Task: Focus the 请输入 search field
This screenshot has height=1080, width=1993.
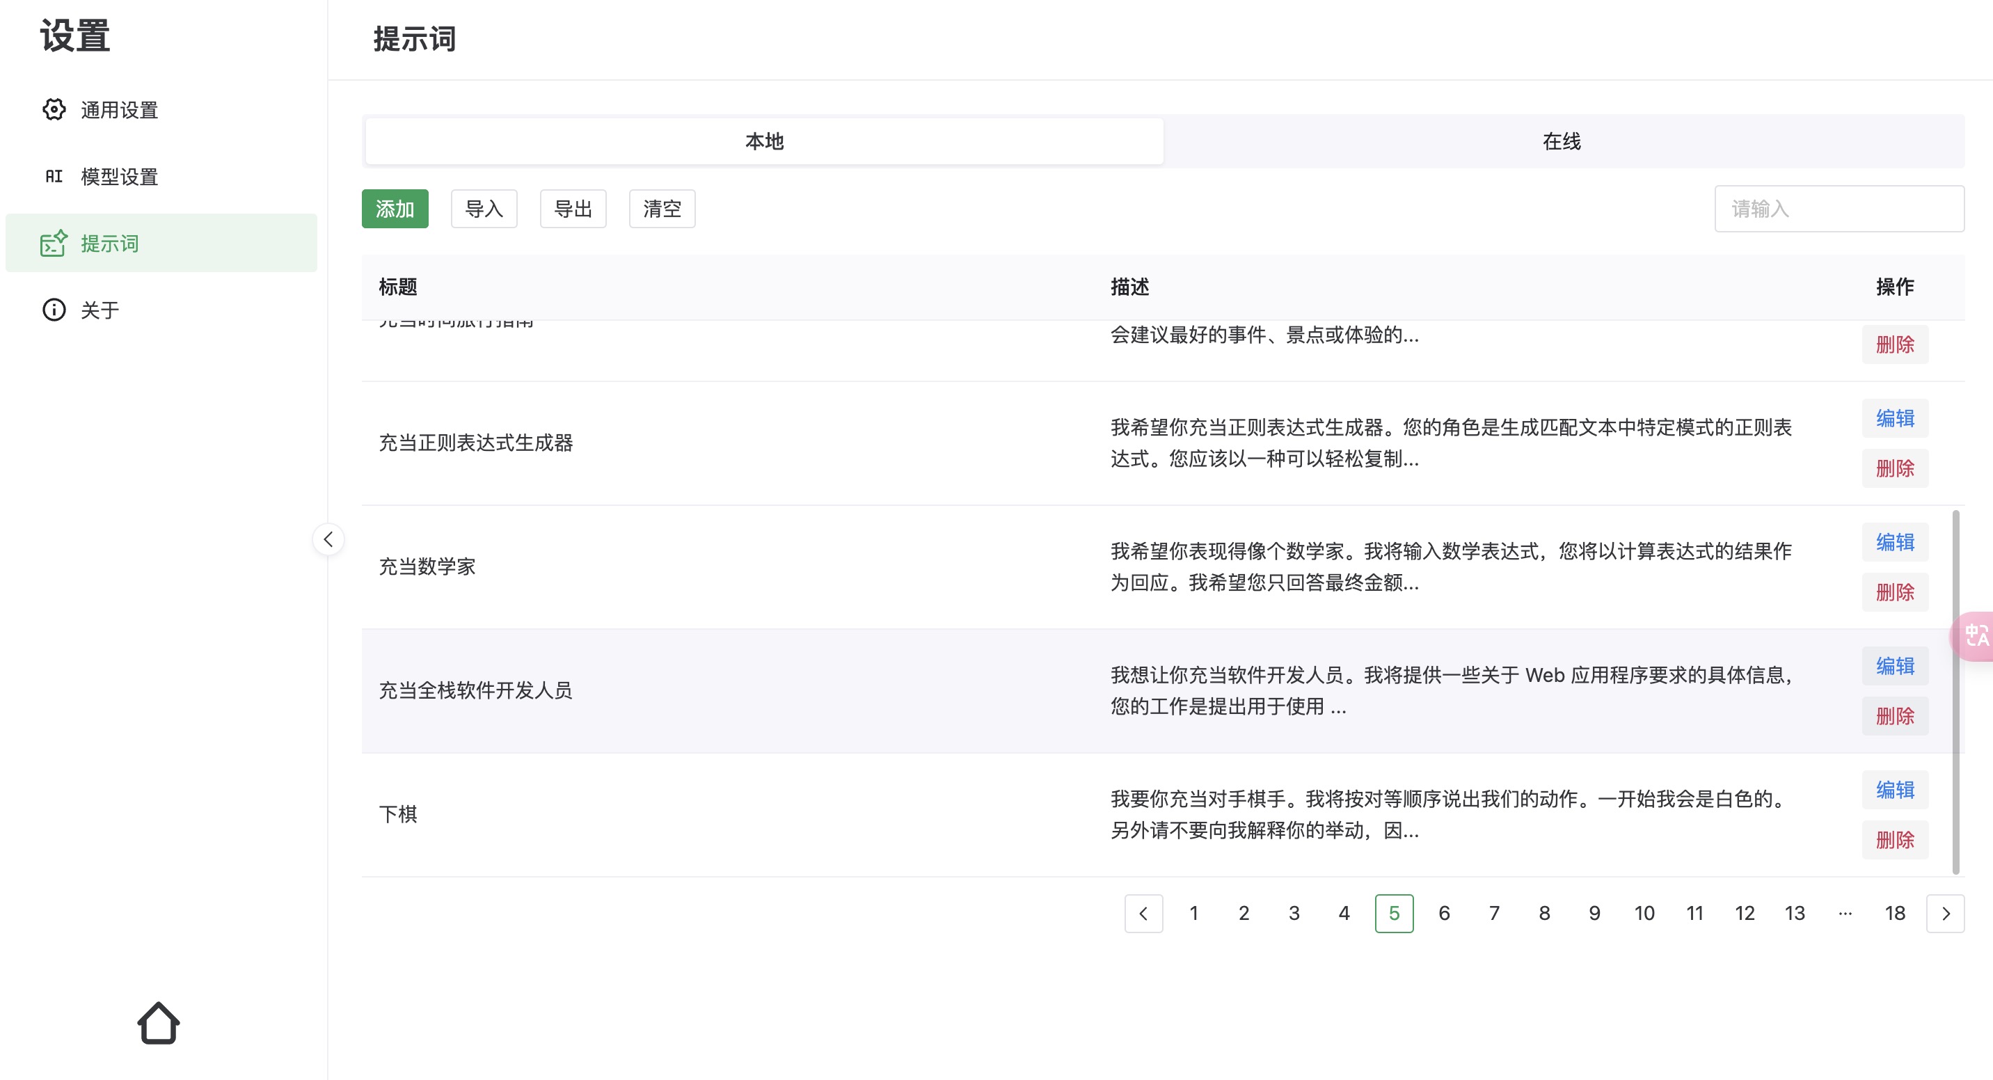Action: pos(1839,209)
